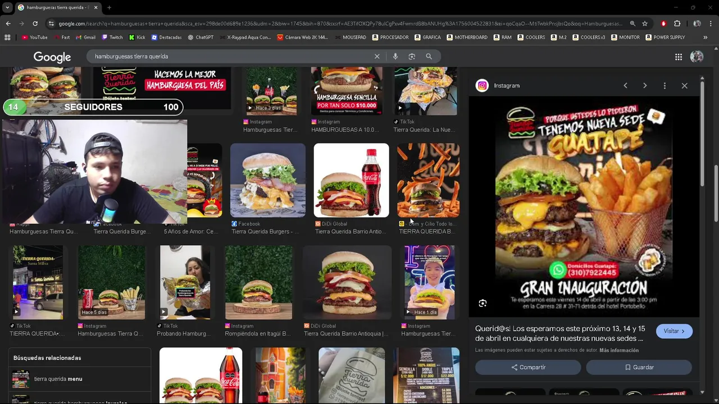The height and width of the screenshot is (404, 719).
Task: Open the Hace 1 día Instagram video thumbnail
Action: [430, 282]
